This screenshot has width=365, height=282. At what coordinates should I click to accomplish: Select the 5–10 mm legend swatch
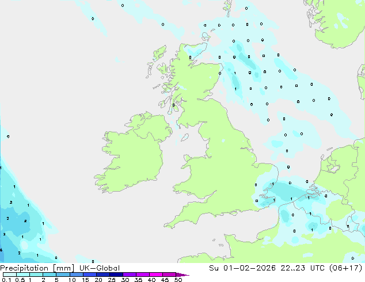click(63, 275)
